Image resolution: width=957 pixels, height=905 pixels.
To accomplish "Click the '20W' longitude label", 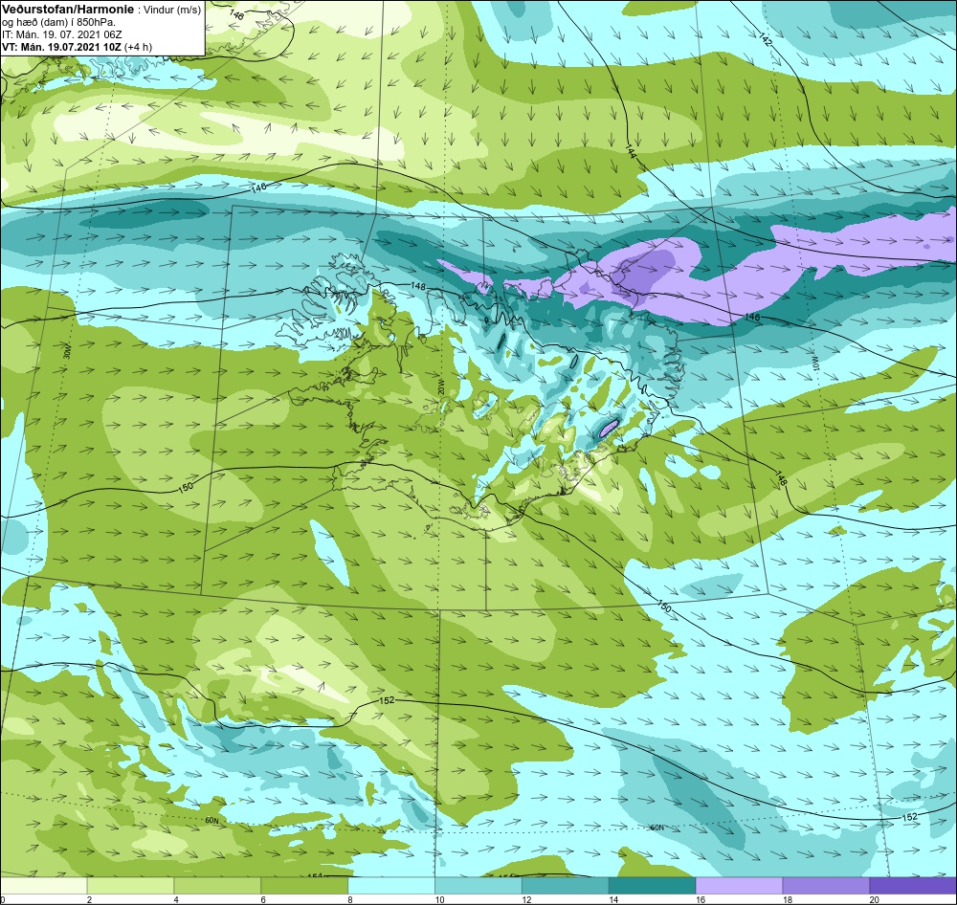I will click(x=440, y=388).
